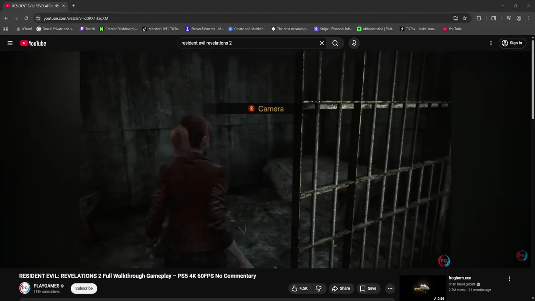Close the RESIDENT EVIL tab
This screenshot has width=535, height=301.
point(64,6)
